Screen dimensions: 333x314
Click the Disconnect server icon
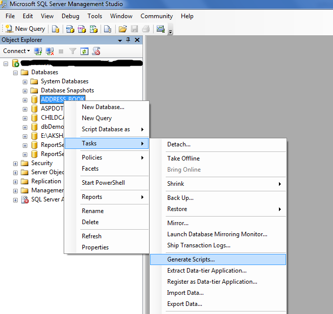[50, 51]
